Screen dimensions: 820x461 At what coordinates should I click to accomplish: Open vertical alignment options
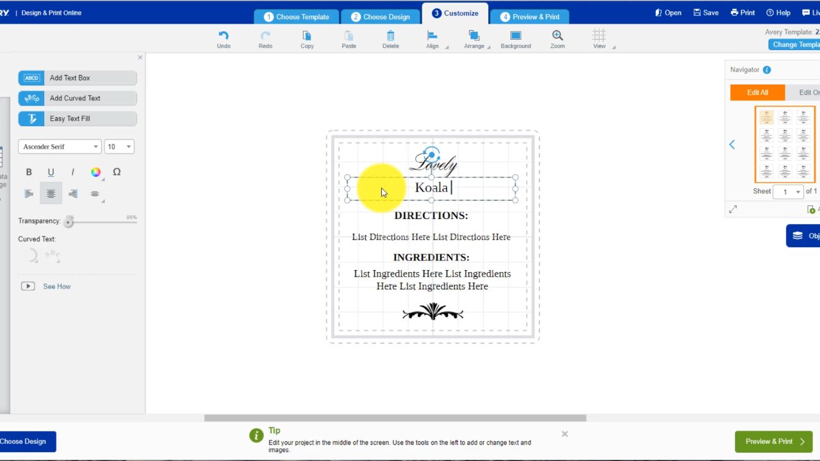click(95, 193)
